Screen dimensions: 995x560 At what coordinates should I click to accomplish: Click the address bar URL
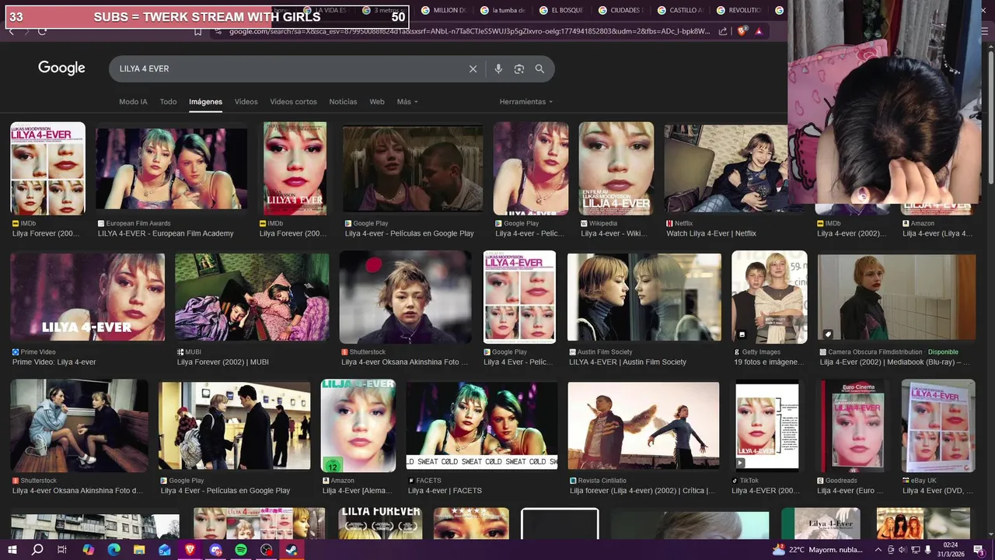(469, 31)
